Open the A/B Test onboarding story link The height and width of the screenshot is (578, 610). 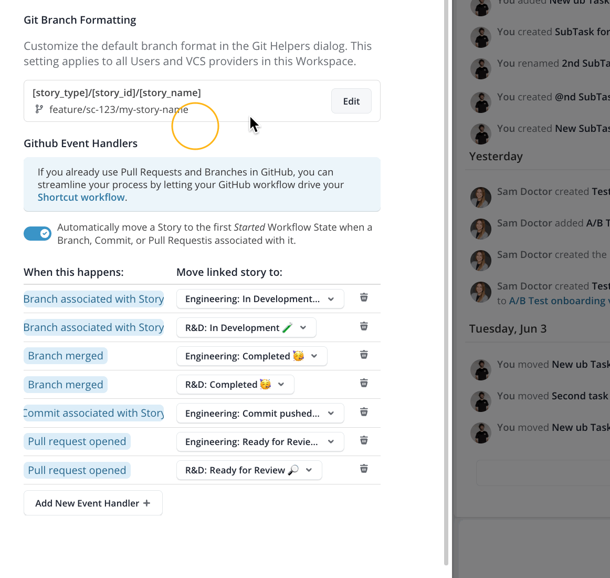tap(556, 301)
